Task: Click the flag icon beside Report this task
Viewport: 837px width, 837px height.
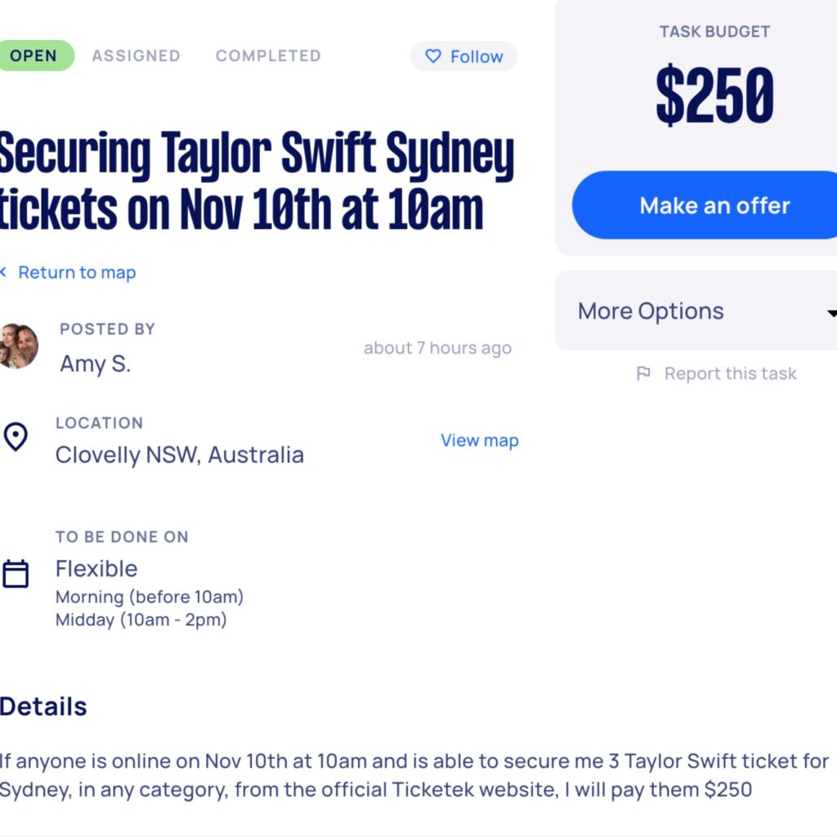Action: [x=643, y=373]
